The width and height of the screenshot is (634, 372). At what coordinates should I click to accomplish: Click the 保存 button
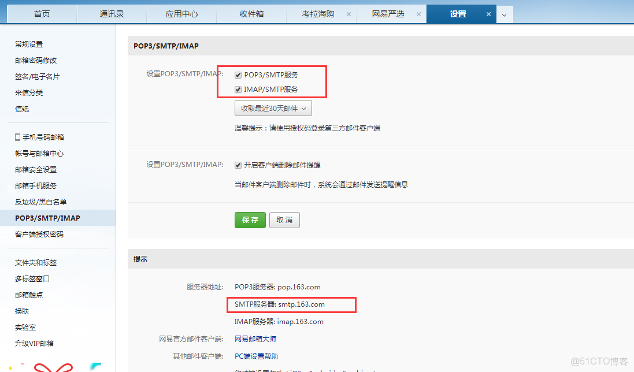pyautogui.click(x=250, y=220)
